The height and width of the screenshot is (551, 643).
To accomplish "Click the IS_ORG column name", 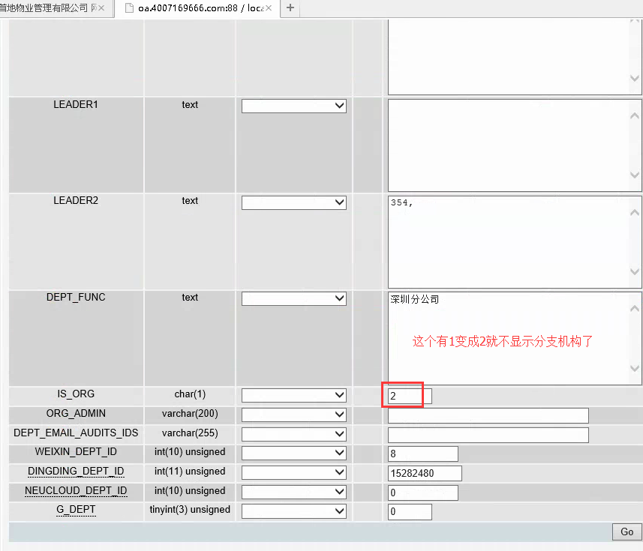I will (76, 394).
